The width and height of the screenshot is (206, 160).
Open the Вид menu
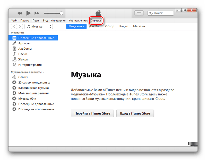tap(45, 21)
